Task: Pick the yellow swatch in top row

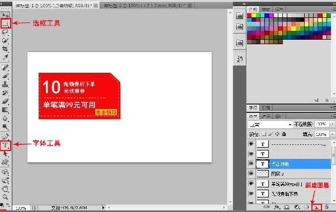Action: click(x=254, y=15)
